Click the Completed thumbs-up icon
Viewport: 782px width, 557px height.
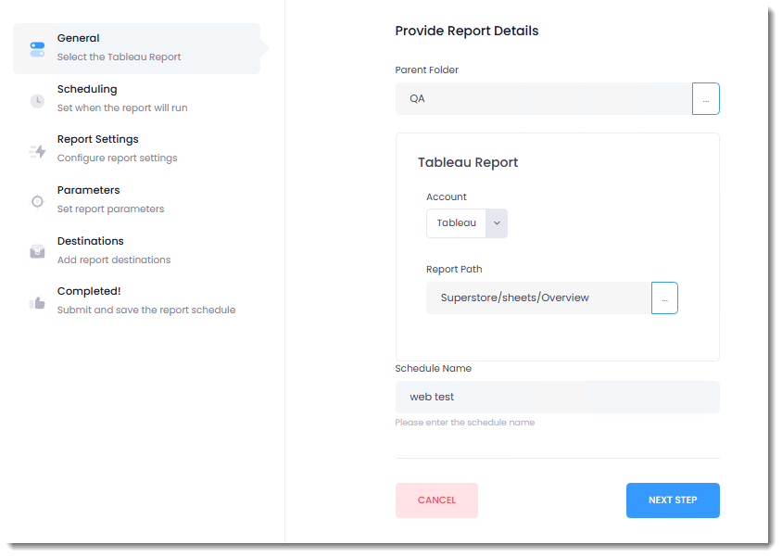pos(37,302)
